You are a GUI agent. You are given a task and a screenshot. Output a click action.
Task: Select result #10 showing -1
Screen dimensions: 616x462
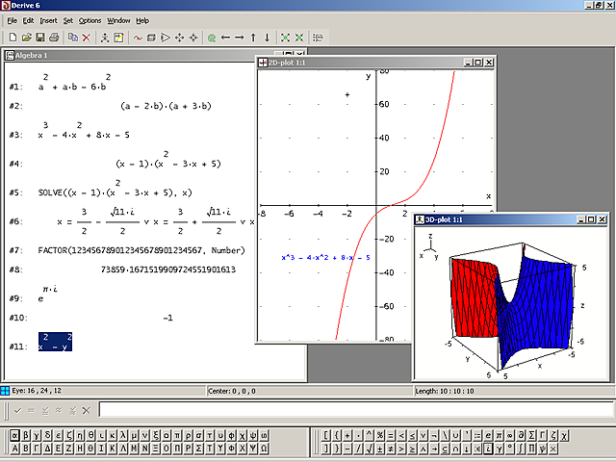point(168,318)
